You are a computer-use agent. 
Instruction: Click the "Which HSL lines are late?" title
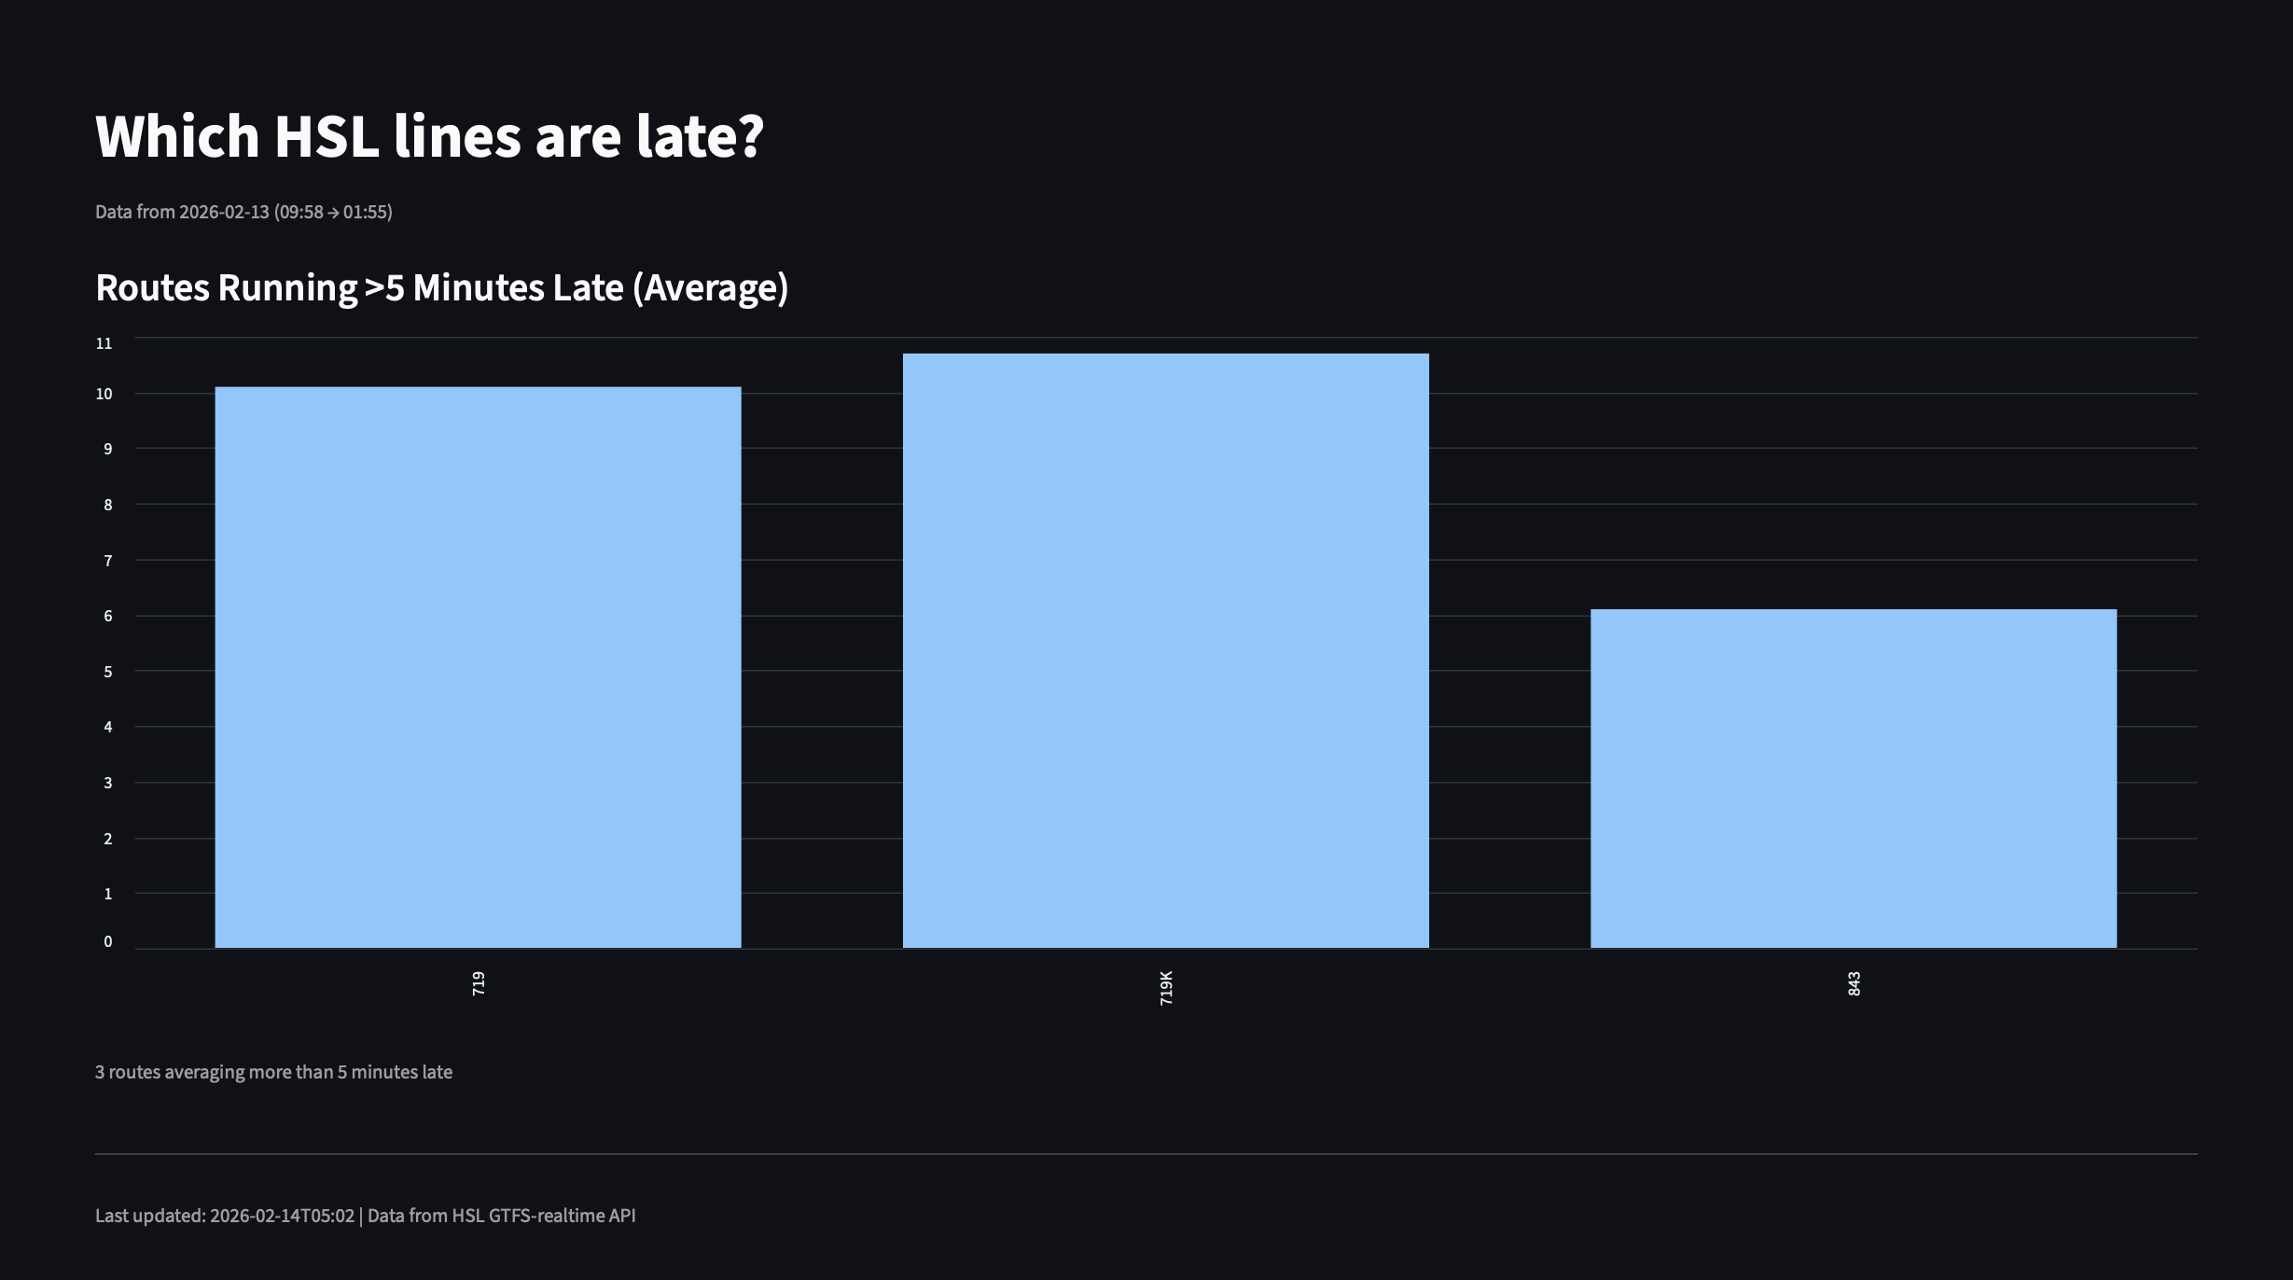(x=429, y=136)
